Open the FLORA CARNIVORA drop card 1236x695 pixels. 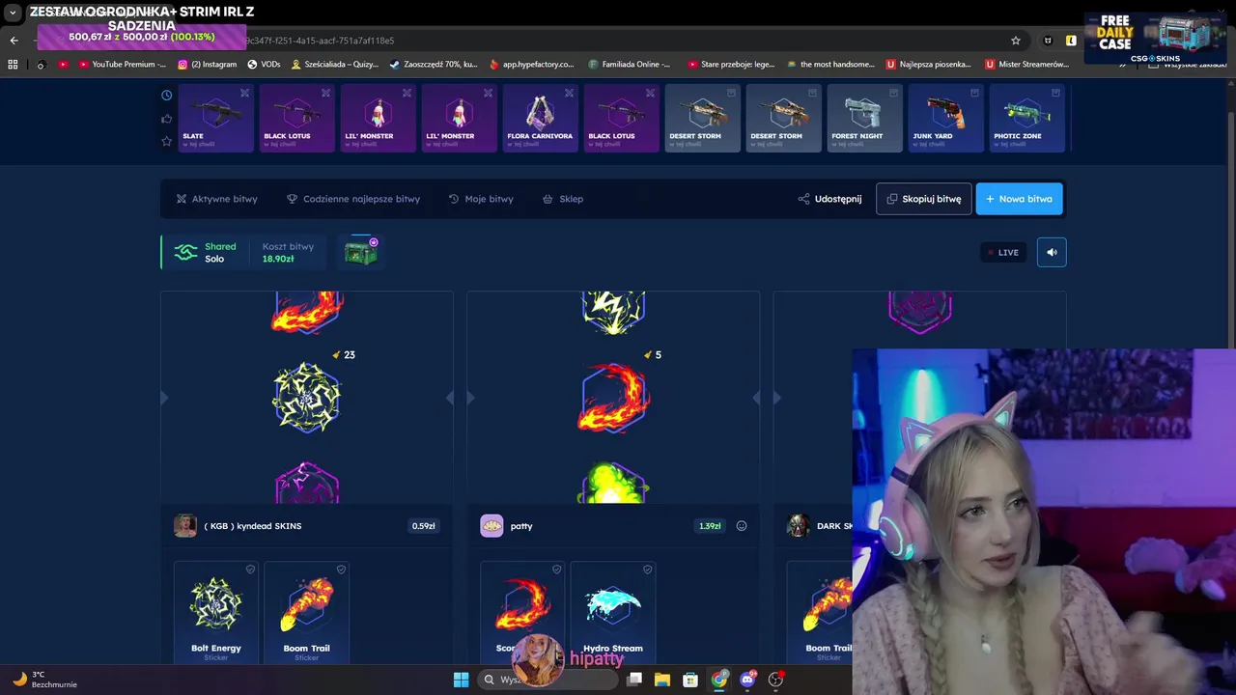pos(541,118)
